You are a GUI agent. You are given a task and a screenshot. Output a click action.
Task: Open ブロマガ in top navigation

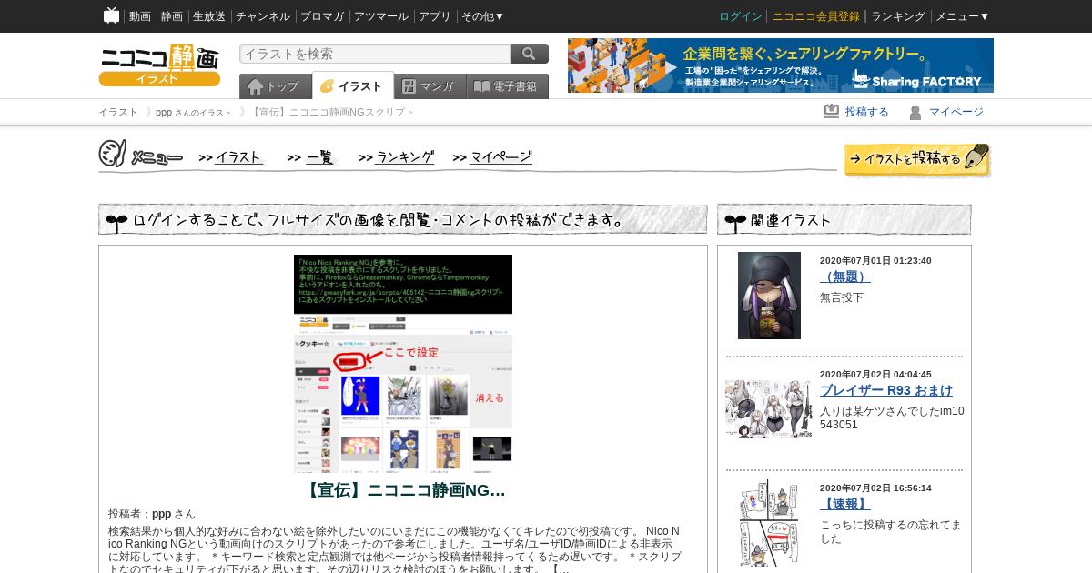click(x=322, y=16)
